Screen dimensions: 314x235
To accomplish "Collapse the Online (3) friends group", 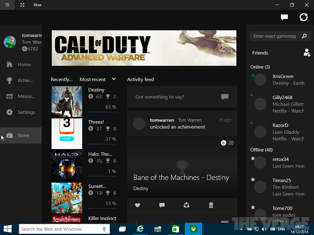I will click(x=260, y=67).
